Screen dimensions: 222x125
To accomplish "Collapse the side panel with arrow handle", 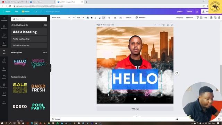I will pos(50,68).
